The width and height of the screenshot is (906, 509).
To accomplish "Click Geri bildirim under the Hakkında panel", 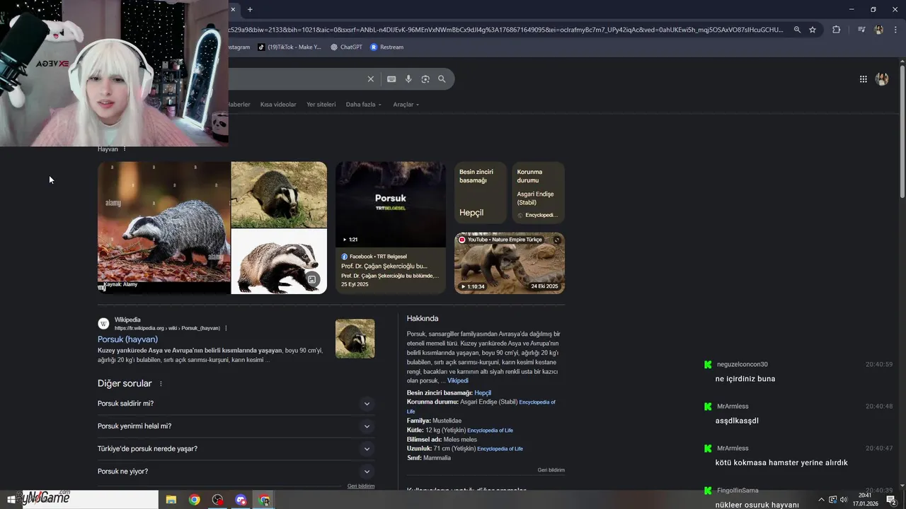I will click(551, 470).
